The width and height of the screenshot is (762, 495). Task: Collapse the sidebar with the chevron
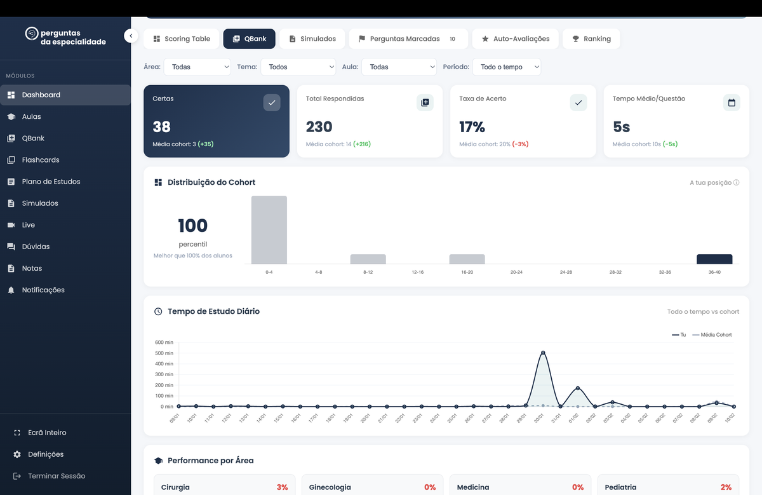click(131, 36)
